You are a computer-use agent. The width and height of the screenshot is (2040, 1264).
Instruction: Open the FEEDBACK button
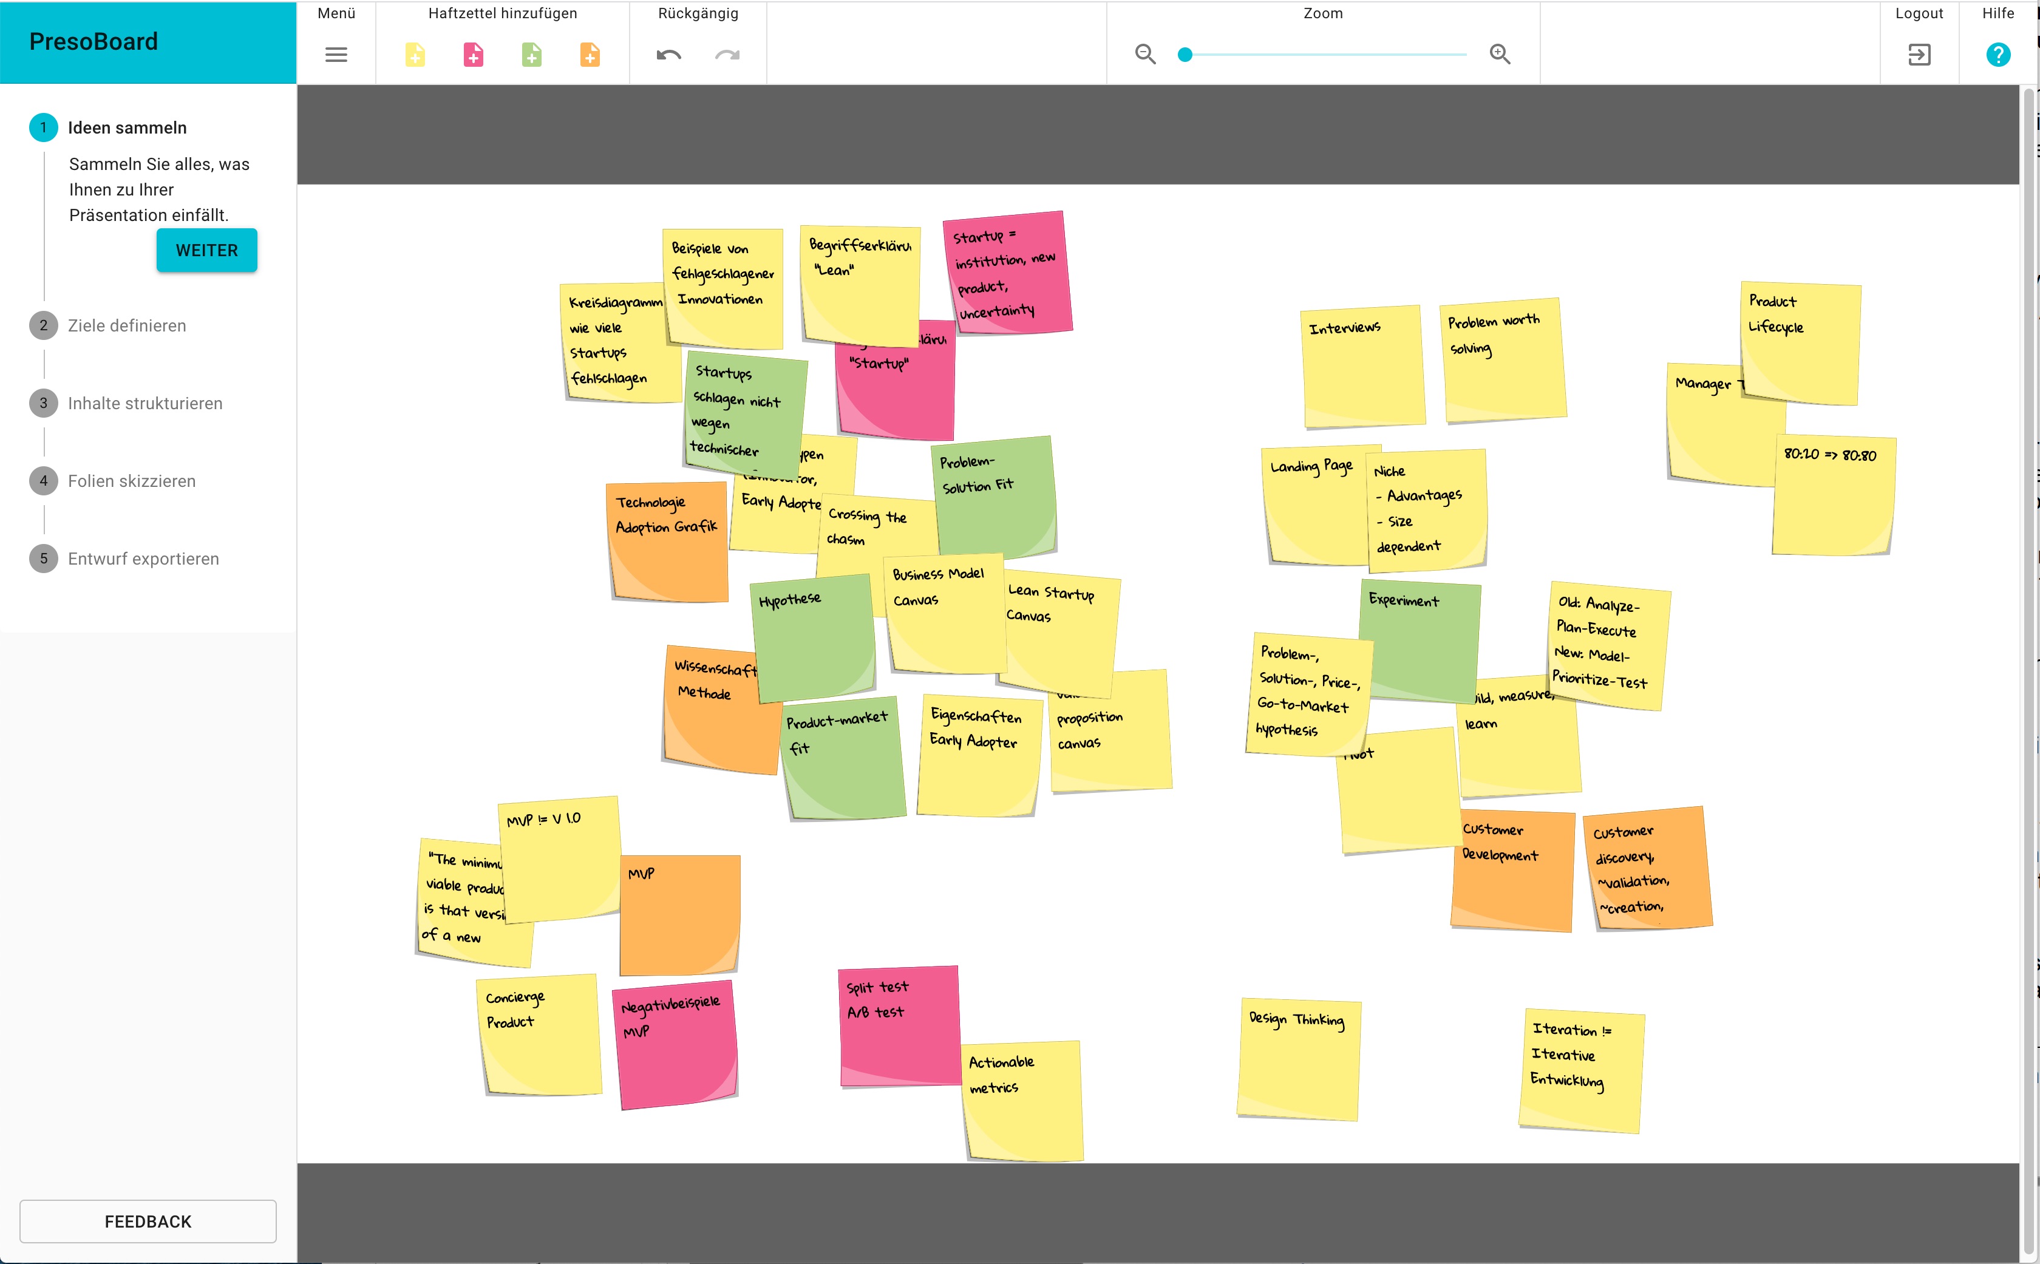pyautogui.click(x=148, y=1220)
